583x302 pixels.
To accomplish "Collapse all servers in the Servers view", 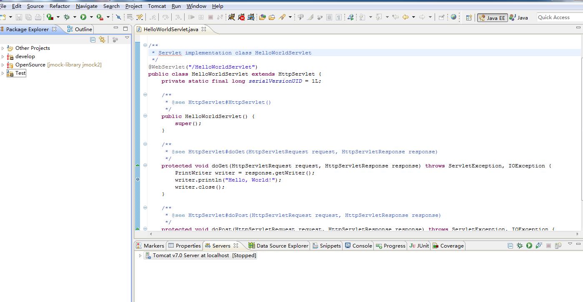I will (x=510, y=246).
